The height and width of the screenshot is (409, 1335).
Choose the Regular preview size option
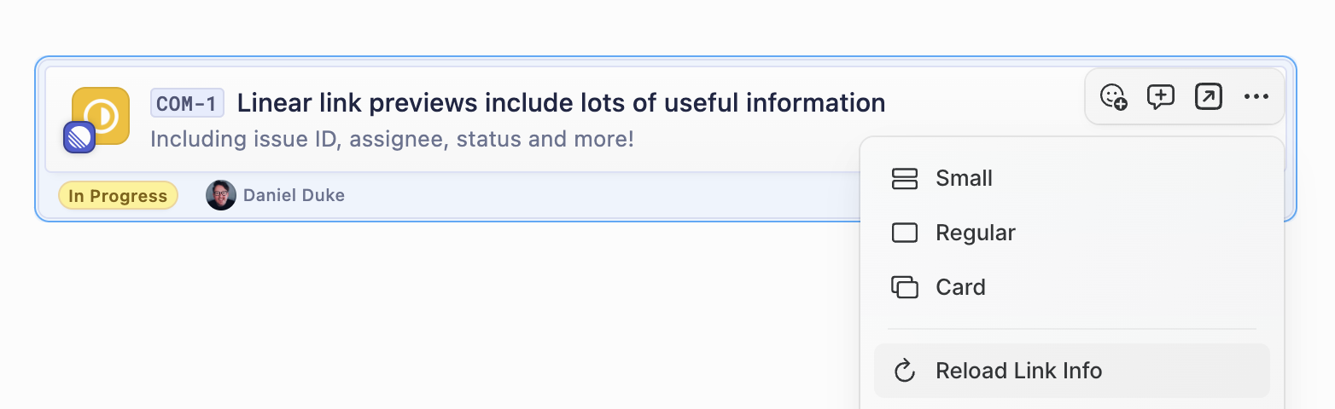1072,233
